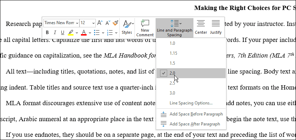The width and height of the screenshot is (296, 140).
Task: Toggle Underline formatting
Action: coord(63,33)
